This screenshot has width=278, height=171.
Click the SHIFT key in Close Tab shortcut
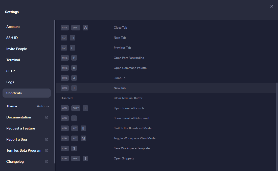(76, 28)
